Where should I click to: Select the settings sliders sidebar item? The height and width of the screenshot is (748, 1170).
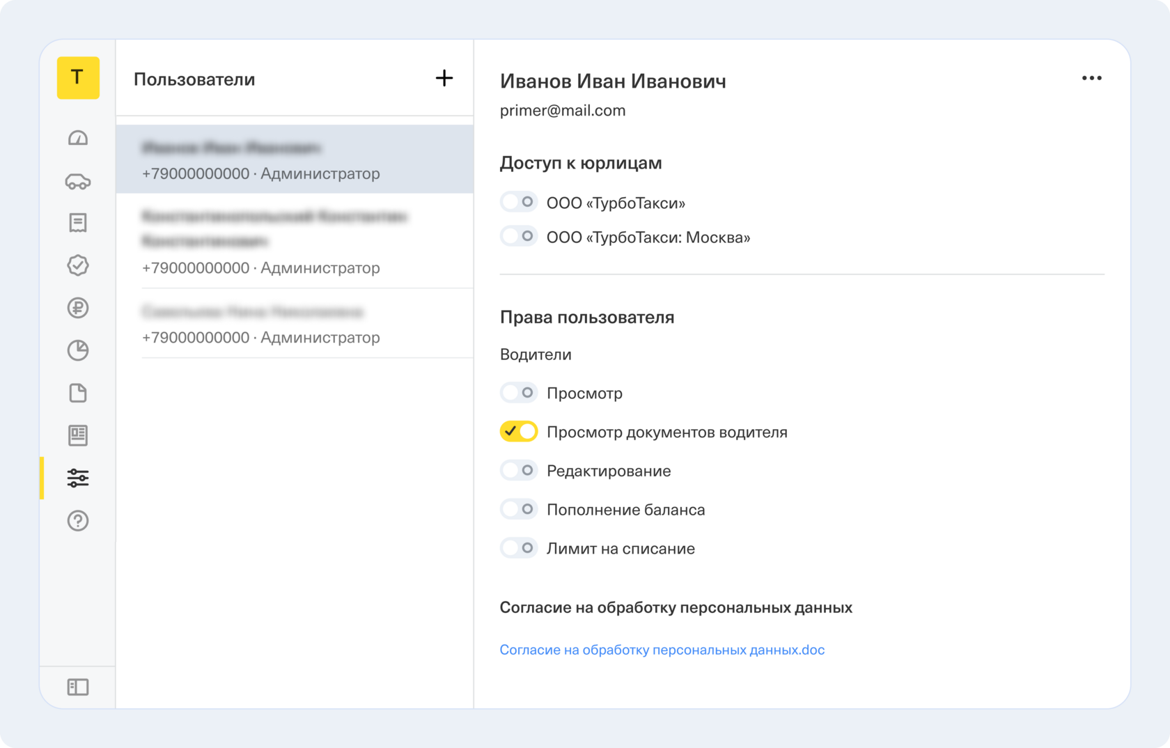coord(78,478)
